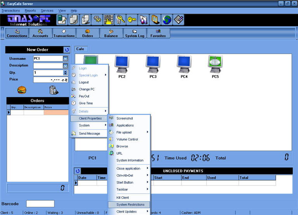Expand Taskbar submenu
Screen dimensions: 298x215
[129, 189]
